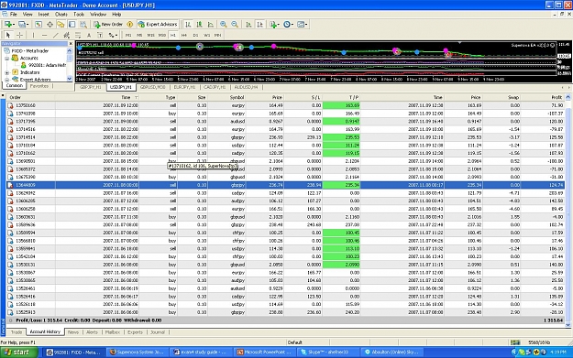Zoom out on the chart
This screenshot has height=358, width=573.
click(x=235, y=25)
